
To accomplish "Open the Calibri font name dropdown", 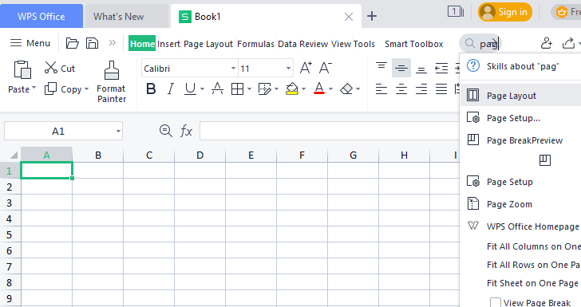I will tap(233, 68).
